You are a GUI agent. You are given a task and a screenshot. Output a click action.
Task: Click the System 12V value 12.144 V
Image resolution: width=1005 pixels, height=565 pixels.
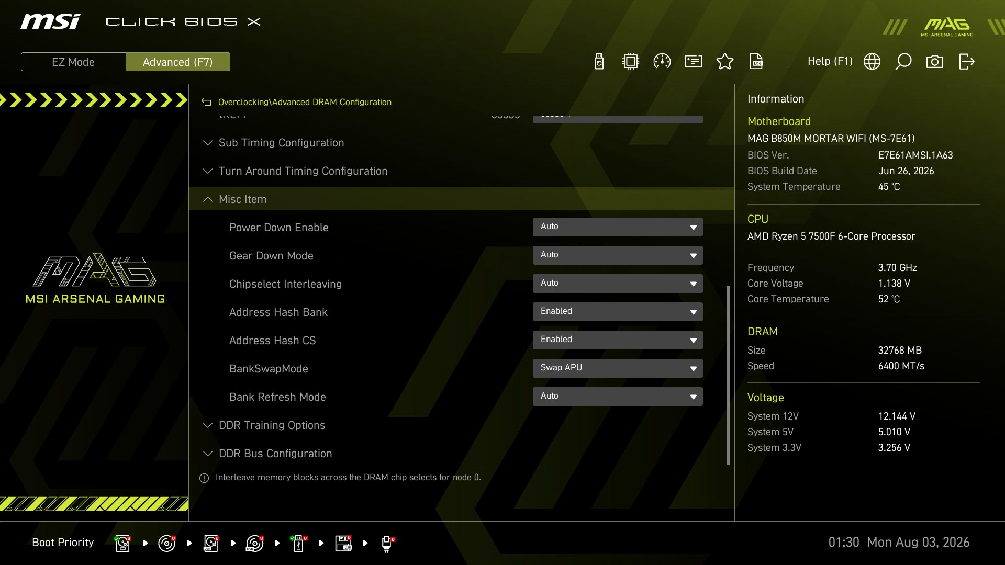897,416
